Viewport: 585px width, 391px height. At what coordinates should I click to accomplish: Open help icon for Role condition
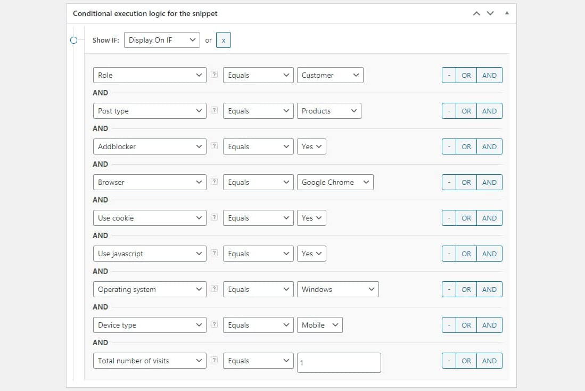point(214,75)
